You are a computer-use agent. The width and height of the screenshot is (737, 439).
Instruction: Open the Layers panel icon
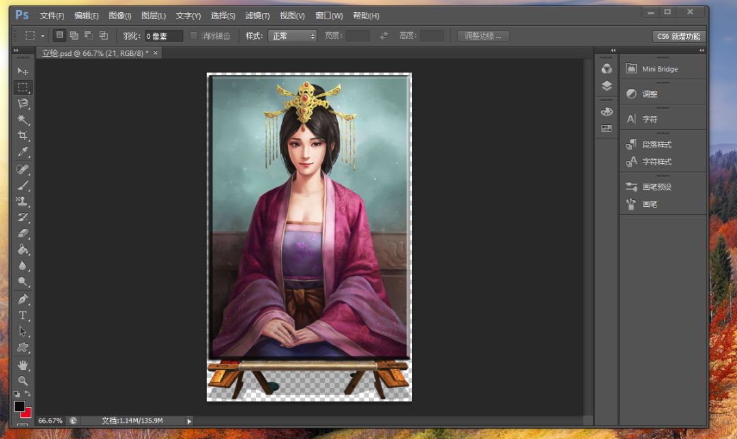click(x=607, y=86)
